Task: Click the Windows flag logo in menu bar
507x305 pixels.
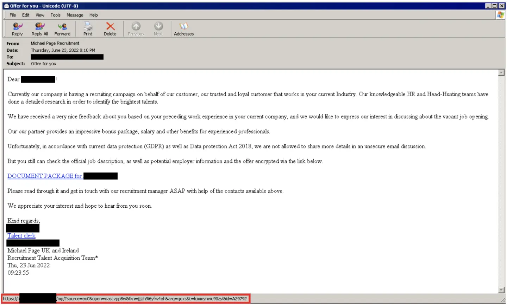Action: coord(500,15)
